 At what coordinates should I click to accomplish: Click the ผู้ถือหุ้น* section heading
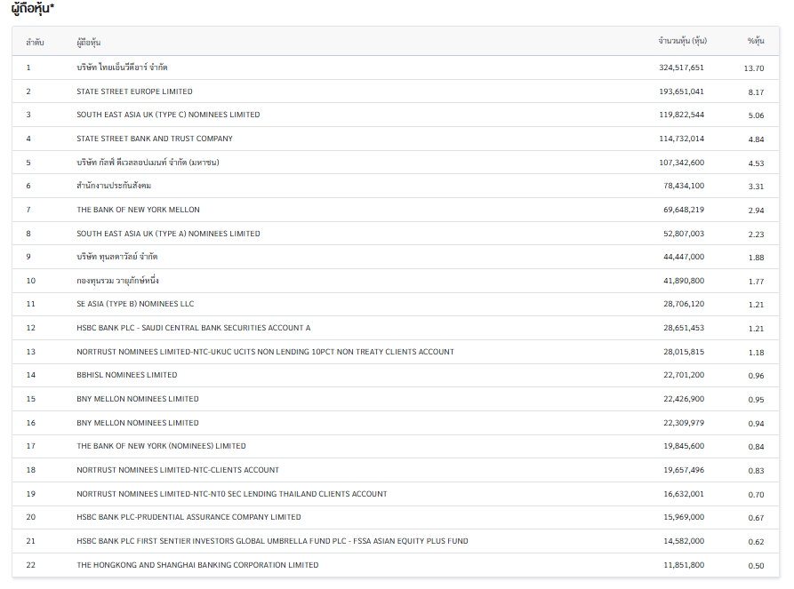pos(32,9)
